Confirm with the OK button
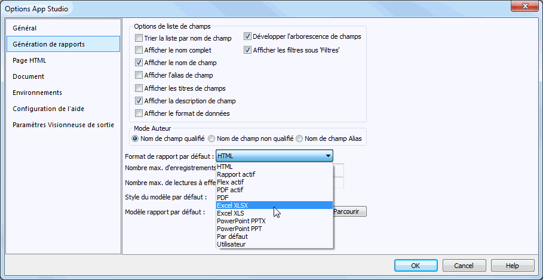This screenshot has width=543, height=280. coord(416,266)
